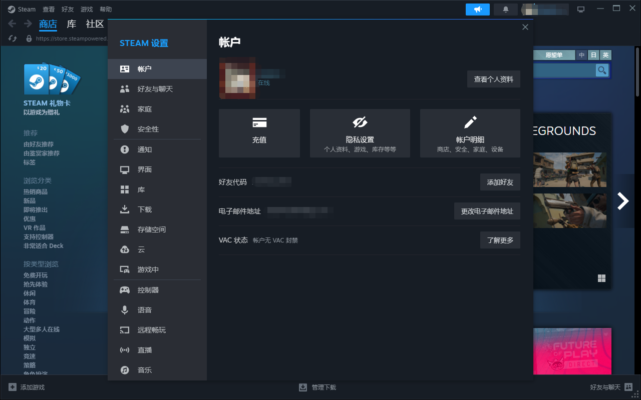The width and height of the screenshot is (641, 400).
Task: Click the carousel next arrow on the store page
Action: coord(623,200)
